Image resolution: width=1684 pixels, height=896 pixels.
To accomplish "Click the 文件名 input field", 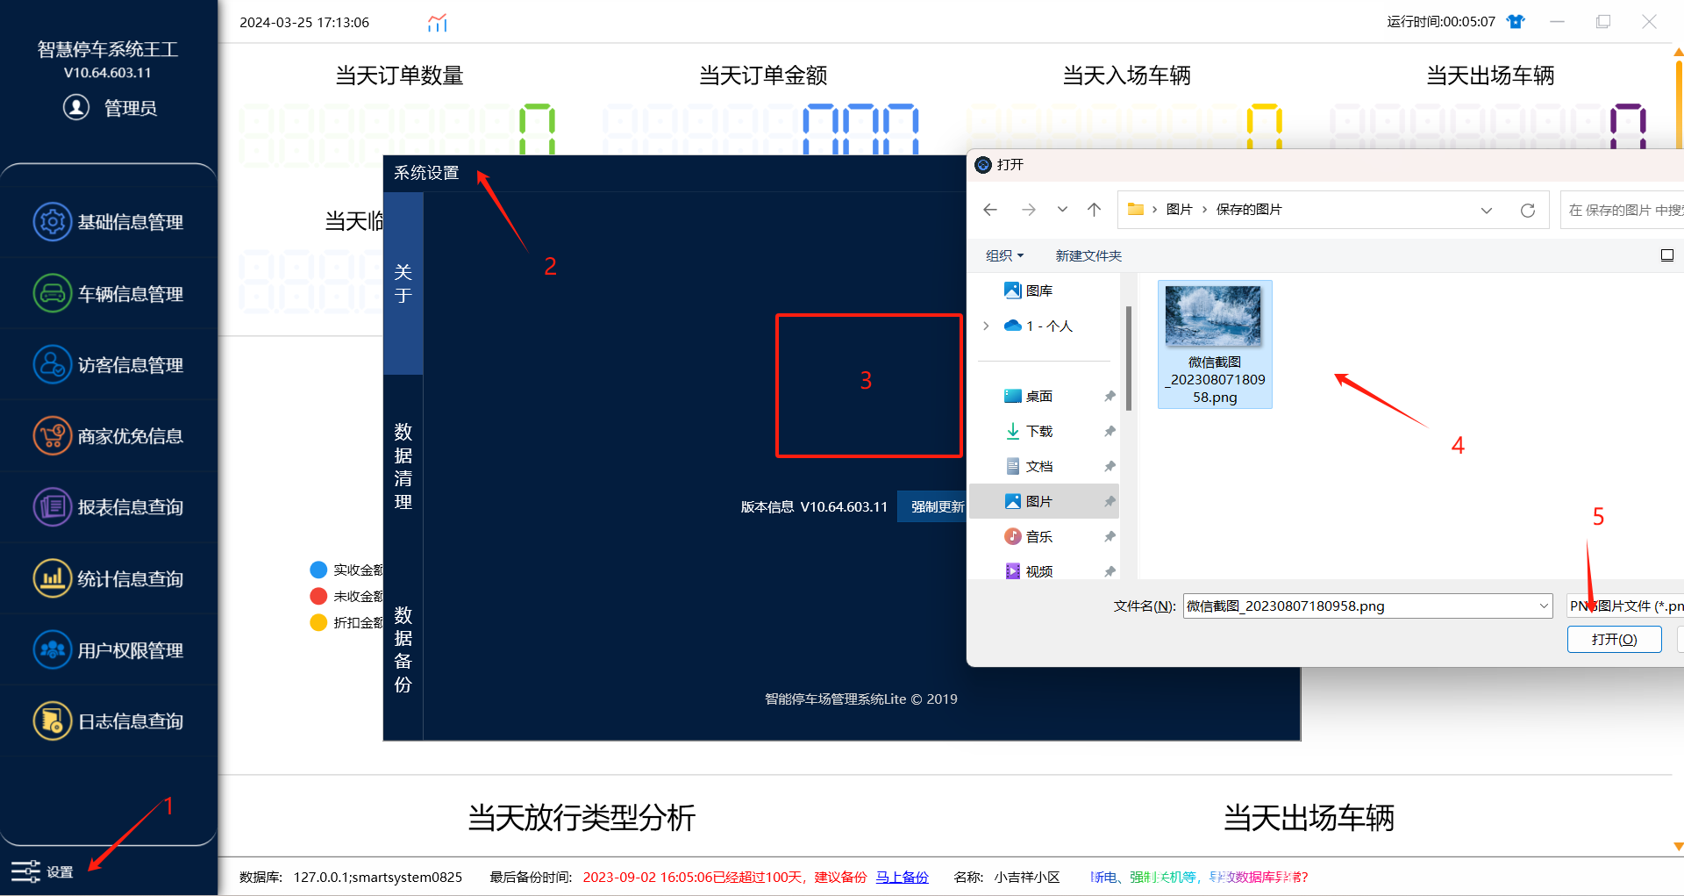I will coord(1359,606).
